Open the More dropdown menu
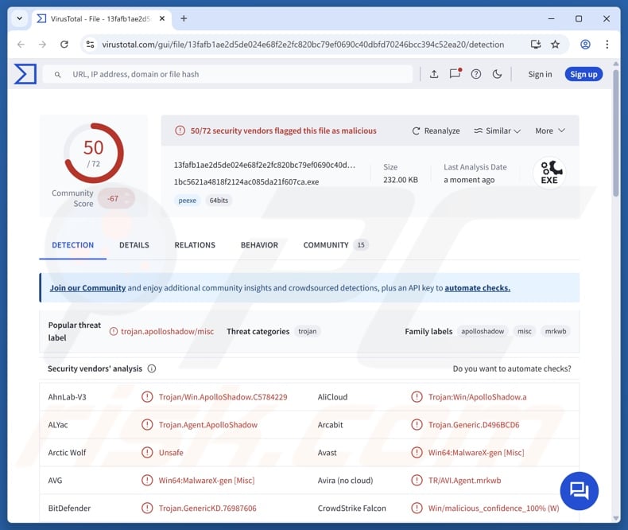 pos(549,131)
